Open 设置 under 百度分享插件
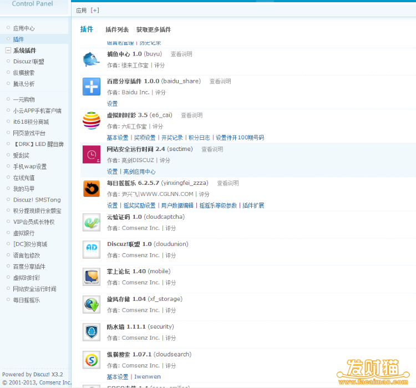The width and height of the screenshot is (416, 388). [x=112, y=104]
